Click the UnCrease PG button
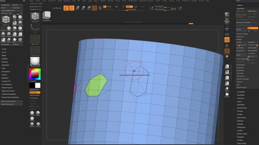Screen dimensions: 259x145 coord(253,51)
